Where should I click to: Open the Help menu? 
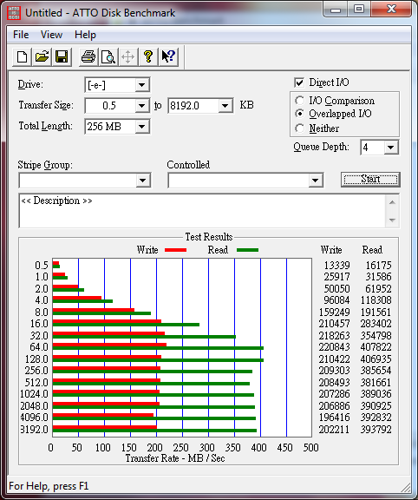tap(85, 35)
